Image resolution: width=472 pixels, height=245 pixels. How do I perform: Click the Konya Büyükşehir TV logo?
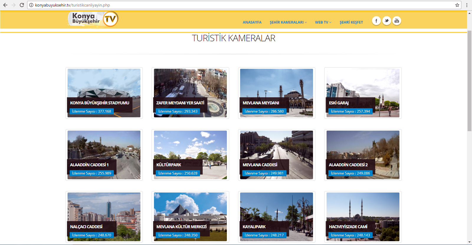coord(93,19)
